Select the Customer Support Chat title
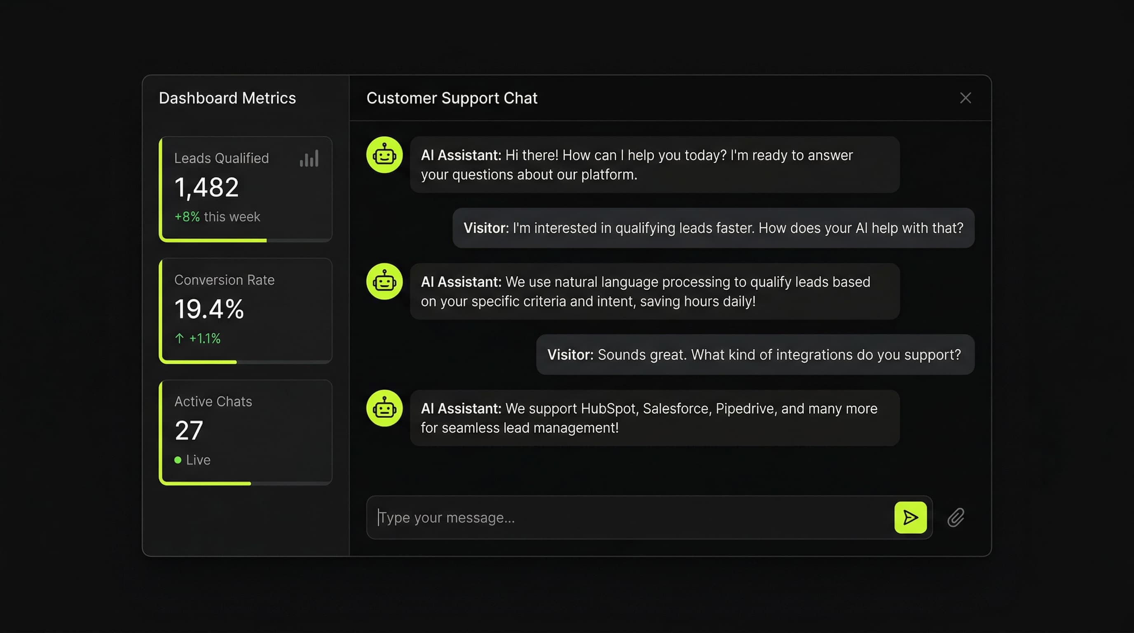Screen dimensions: 1134x633 point(452,98)
